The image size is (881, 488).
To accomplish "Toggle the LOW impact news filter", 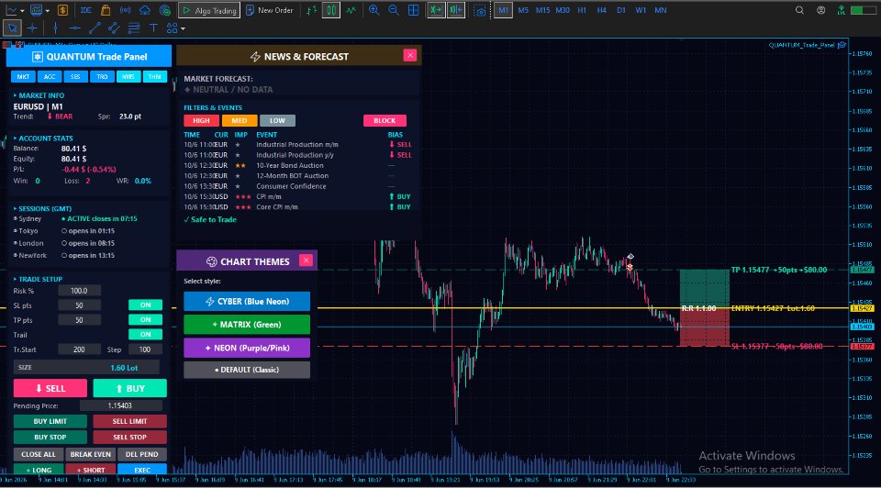I will (277, 121).
